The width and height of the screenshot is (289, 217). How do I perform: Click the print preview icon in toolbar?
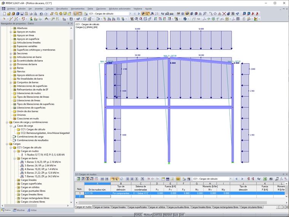point(35,14)
